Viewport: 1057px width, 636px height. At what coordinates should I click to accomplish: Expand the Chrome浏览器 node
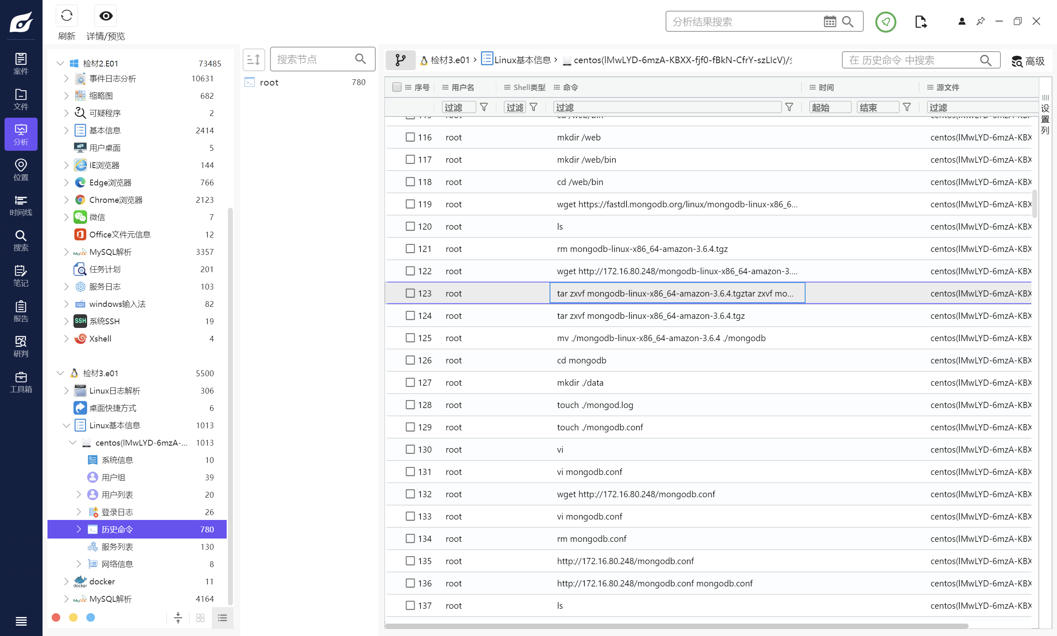(x=66, y=200)
